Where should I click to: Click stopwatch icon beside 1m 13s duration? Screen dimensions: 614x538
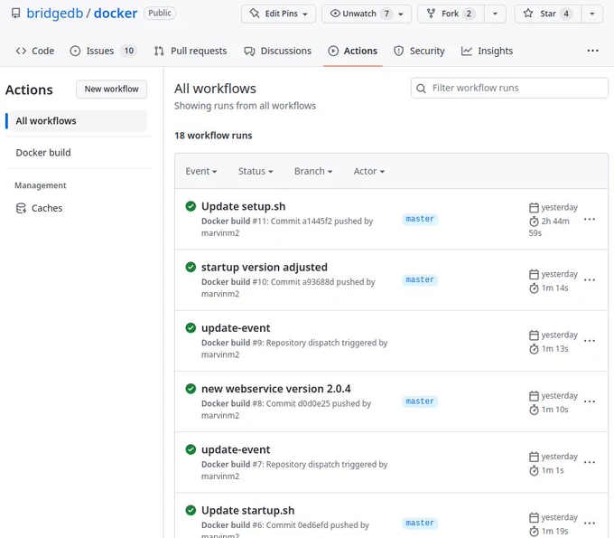coord(534,349)
